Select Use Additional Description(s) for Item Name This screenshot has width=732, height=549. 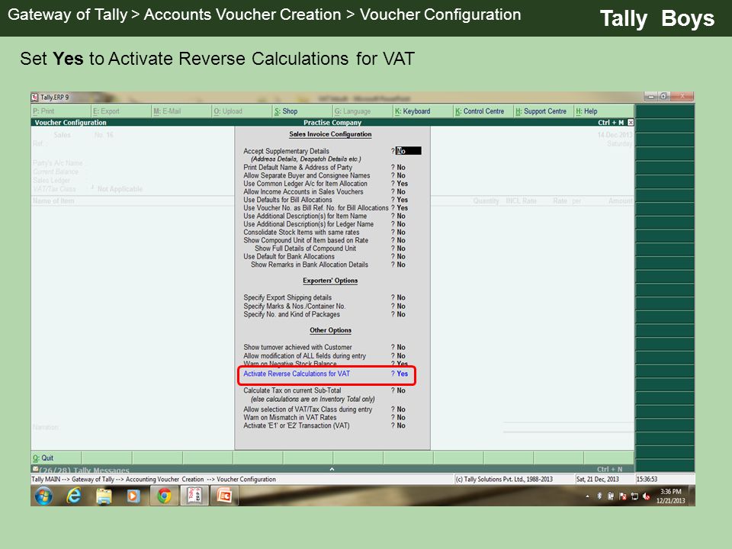tap(305, 216)
